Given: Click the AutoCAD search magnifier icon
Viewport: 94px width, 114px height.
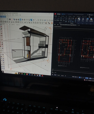Looking at the screenshot, I should click(88, 15).
